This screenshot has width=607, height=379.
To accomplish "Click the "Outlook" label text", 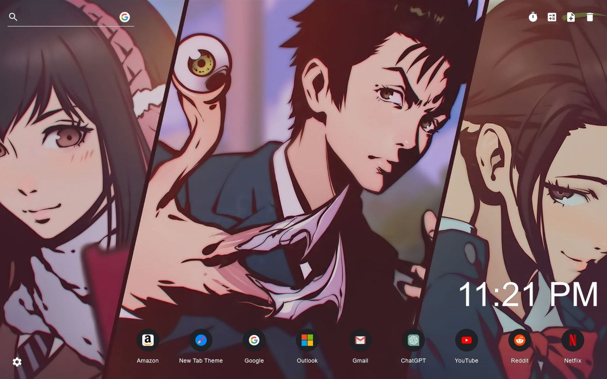I will coord(307,361).
